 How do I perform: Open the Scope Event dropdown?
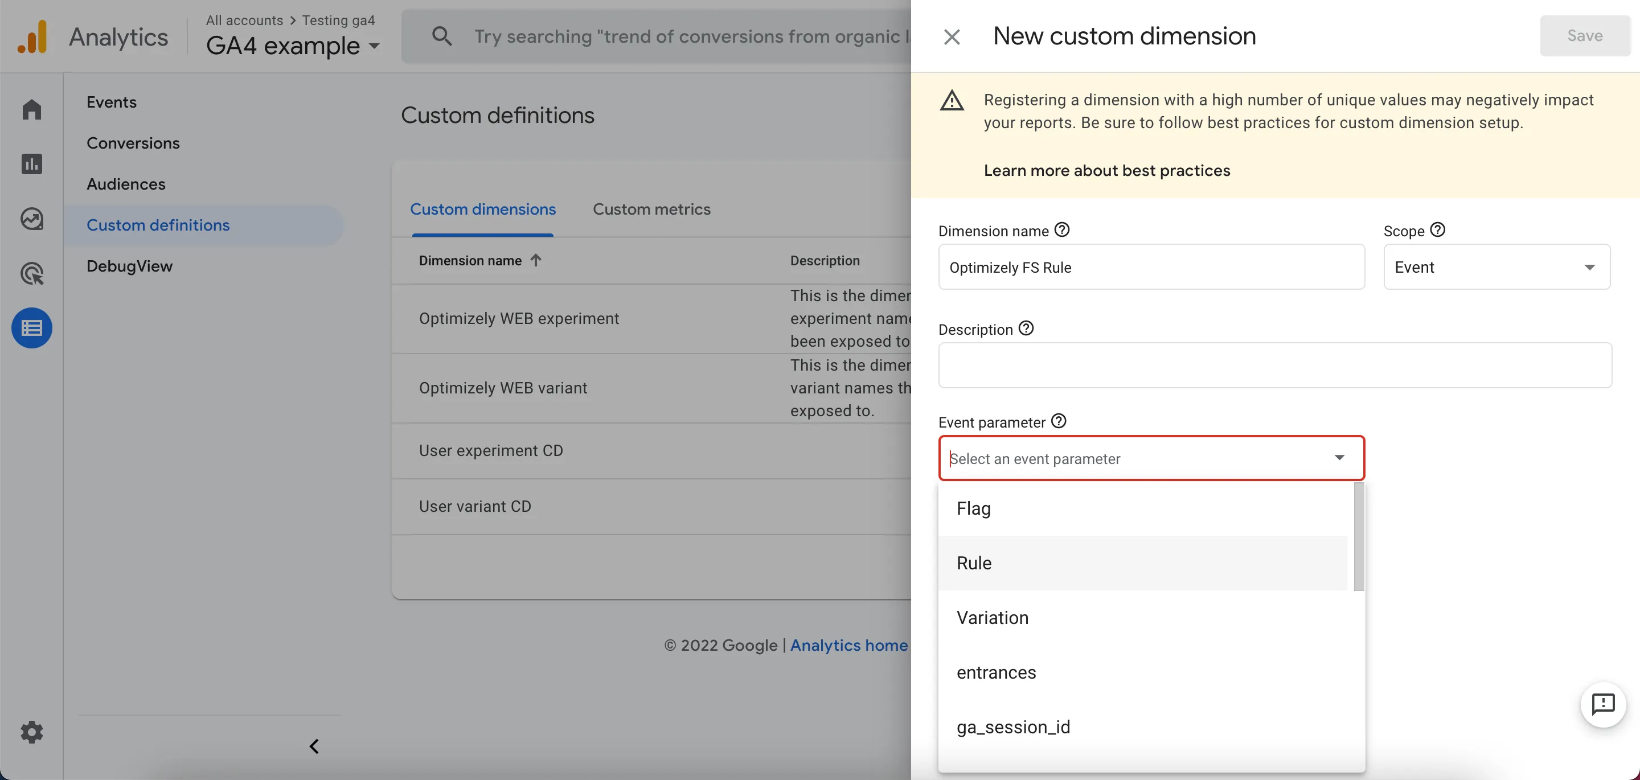tap(1496, 268)
